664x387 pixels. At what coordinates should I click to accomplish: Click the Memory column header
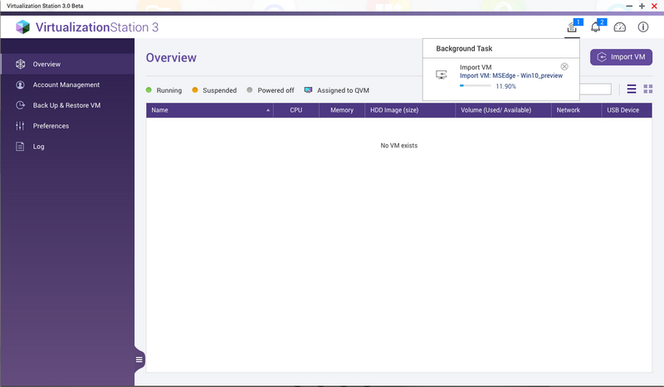(x=341, y=109)
